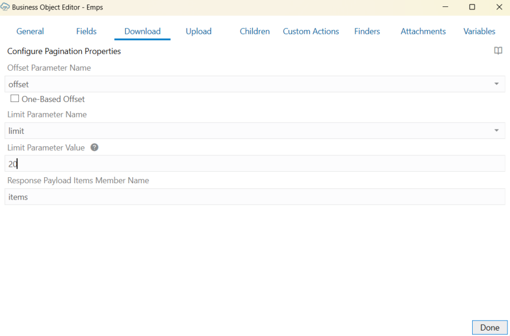
Task: Click the book help icon
Action: coord(498,51)
